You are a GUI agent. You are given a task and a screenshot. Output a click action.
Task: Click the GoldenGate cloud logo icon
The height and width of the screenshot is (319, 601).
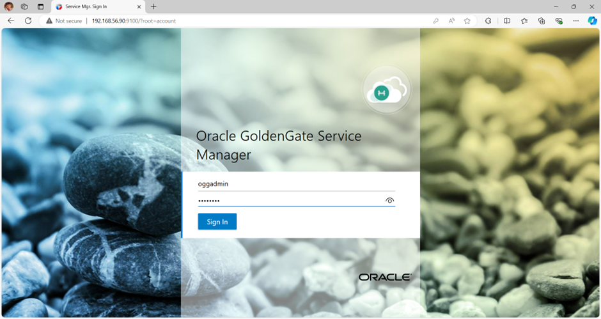point(386,89)
